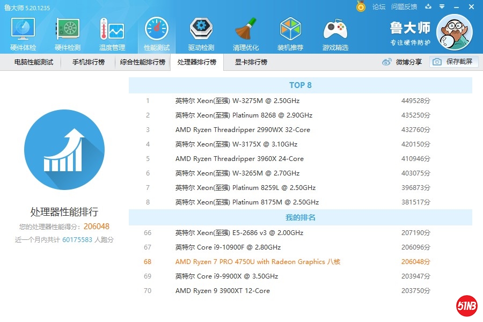Click the gold medal icon
Screen dimensions: 483x322
[361, 6]
